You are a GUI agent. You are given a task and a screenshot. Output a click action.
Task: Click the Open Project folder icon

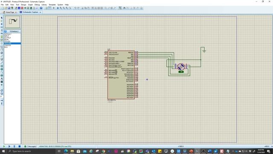6,8
